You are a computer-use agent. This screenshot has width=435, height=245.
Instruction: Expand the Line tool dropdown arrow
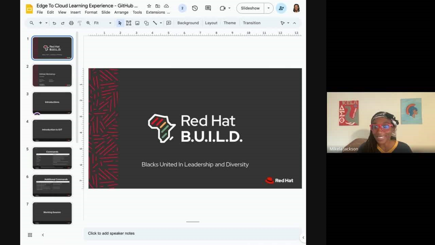[161, 23]
